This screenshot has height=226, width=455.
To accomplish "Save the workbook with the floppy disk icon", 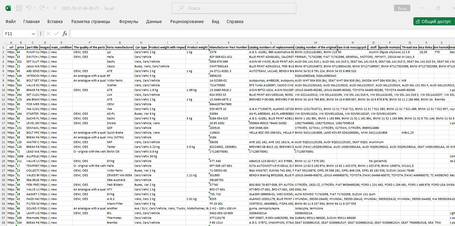I will [19, 8].
